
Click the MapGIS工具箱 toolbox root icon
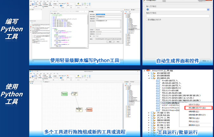tap(148, 70)
